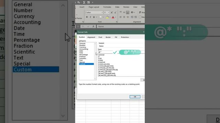Screen dimensions: 220x123
Task: Switch to Protection tab in Format Cells
Action: 125,37
